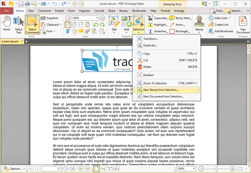251x173 pixels.
Task: Open the Options... menu in status bar
Action: tap(14, 169)
